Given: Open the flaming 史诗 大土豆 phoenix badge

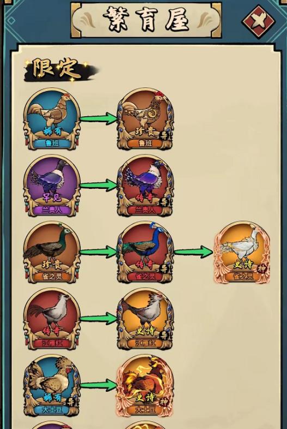Looking at the screenshot, I should tap(145, 385).
